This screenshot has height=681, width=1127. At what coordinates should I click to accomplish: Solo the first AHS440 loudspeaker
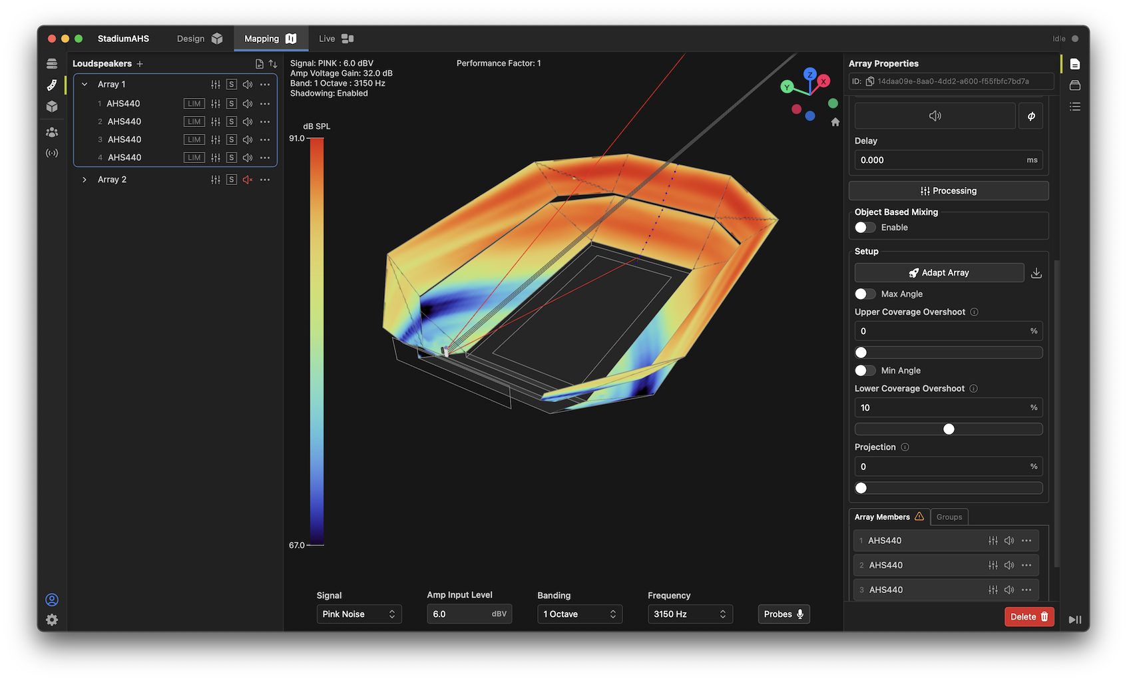tap(232, 104)
